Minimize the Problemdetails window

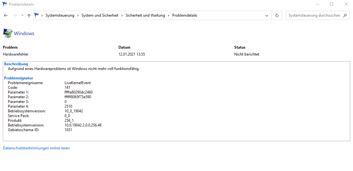coord(318,4)
